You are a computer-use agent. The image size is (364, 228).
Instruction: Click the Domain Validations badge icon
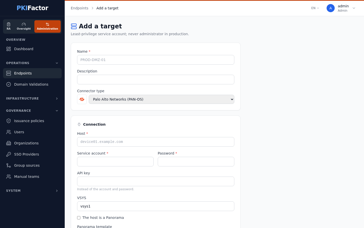(9, 84)
